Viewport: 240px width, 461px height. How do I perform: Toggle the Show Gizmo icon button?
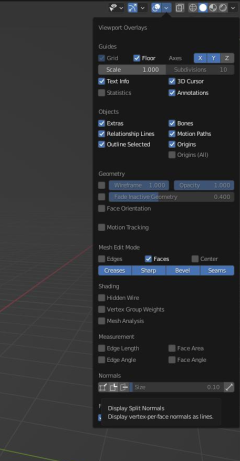coord(132,8)
